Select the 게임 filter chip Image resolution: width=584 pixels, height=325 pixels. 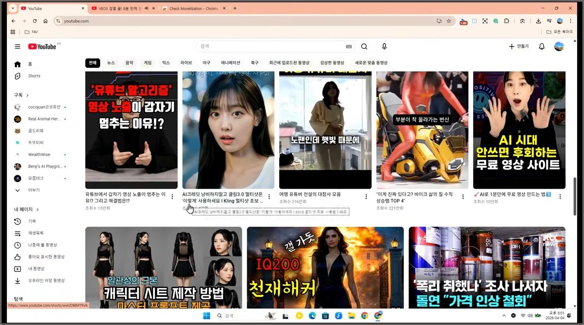click(148, 63)
